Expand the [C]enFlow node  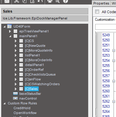pyautogui.click(x=16, y=79)
